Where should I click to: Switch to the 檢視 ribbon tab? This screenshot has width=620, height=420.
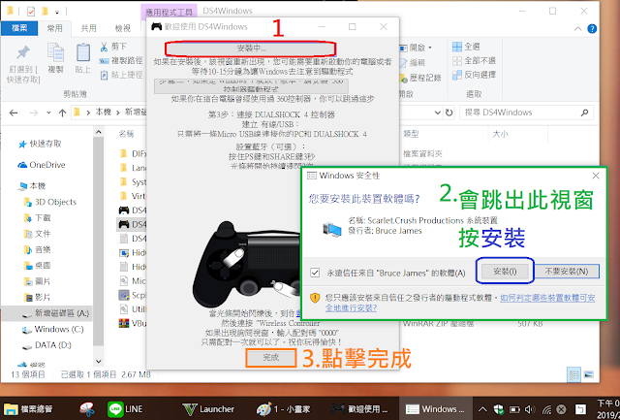tap(123, 28)
